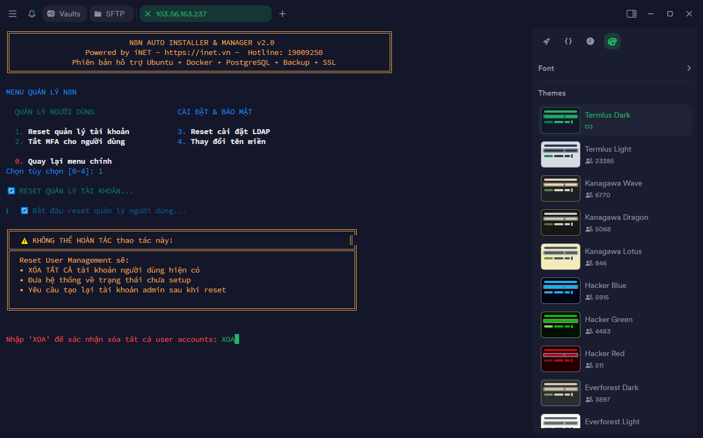Click 'RESET QUẢN LÝ TÀI KHOẢN...' status line

76,191
